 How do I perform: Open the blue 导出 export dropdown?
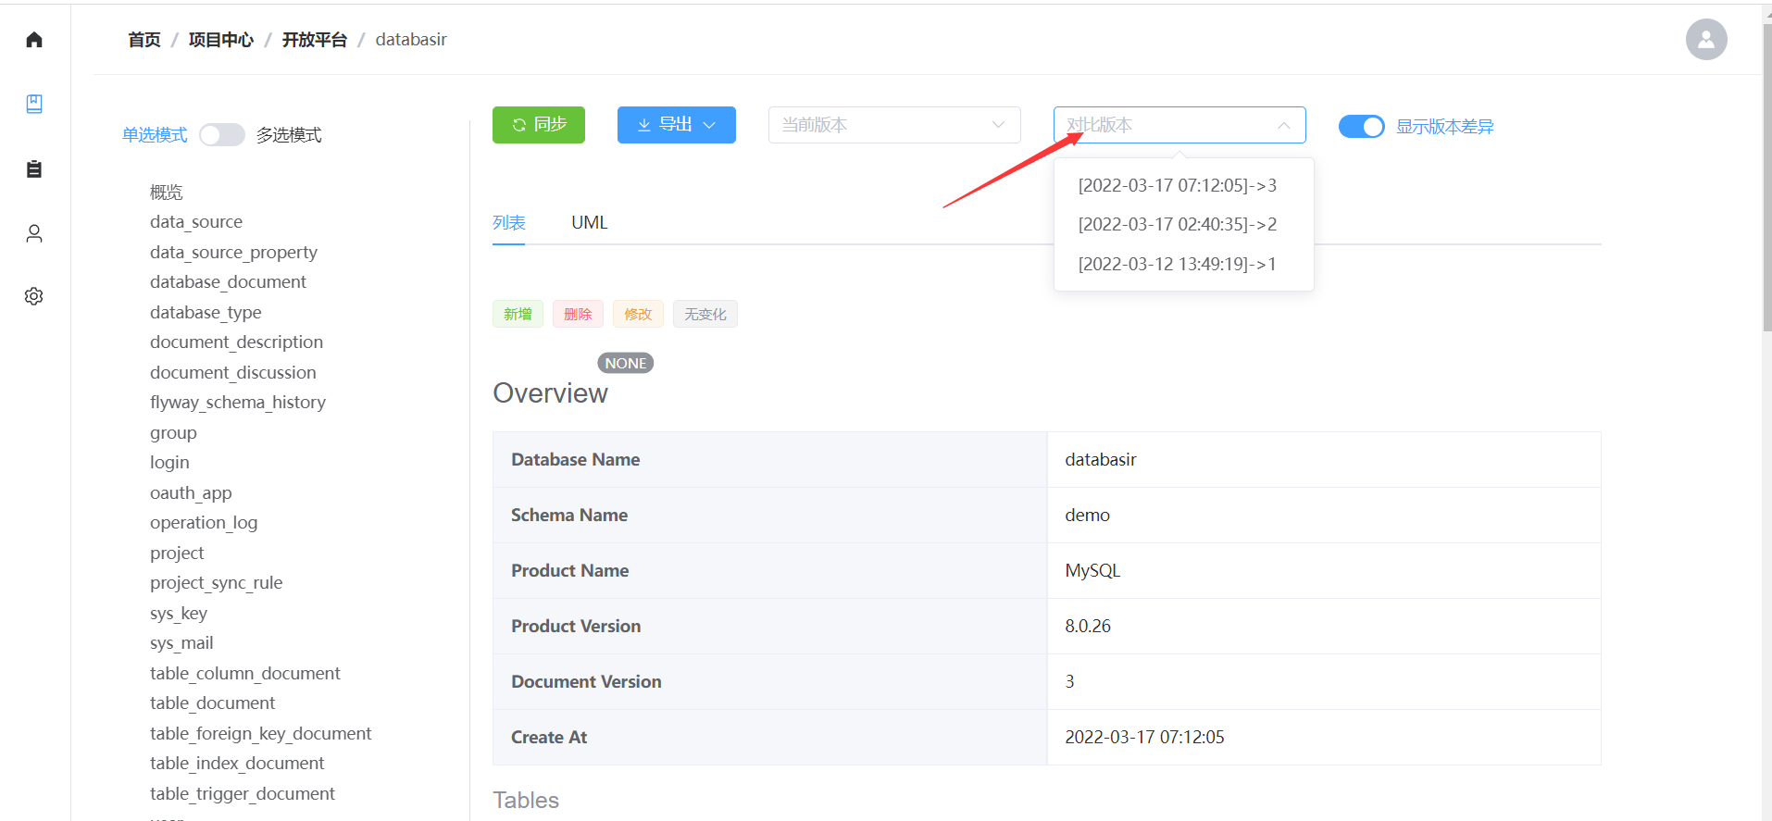click(676, 125)
